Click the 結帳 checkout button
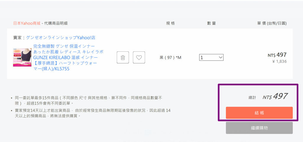Screen dimensions: 303x142 click(259, 113)
